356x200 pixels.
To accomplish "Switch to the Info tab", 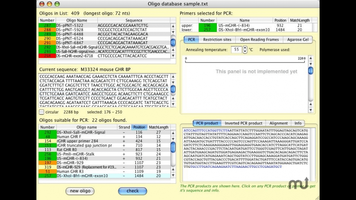I will coord(298,123).
